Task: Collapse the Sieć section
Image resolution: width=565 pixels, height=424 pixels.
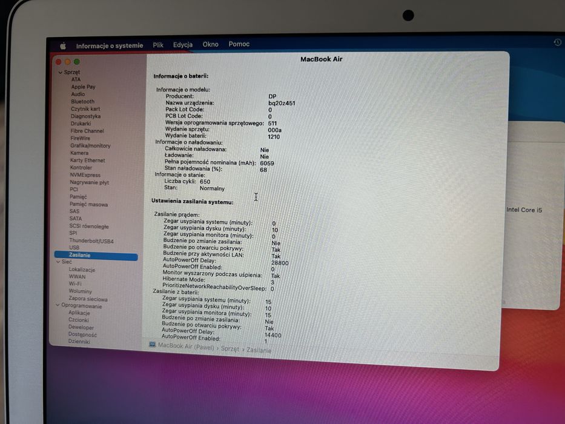Action: [58, 262]
